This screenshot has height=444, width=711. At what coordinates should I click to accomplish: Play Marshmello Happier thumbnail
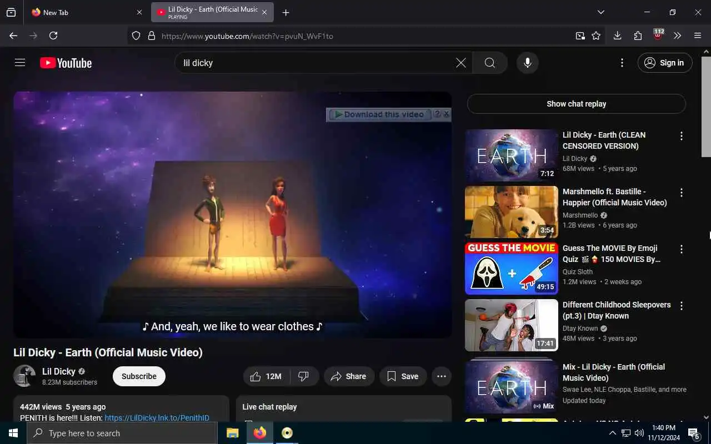tap(512, 212)
